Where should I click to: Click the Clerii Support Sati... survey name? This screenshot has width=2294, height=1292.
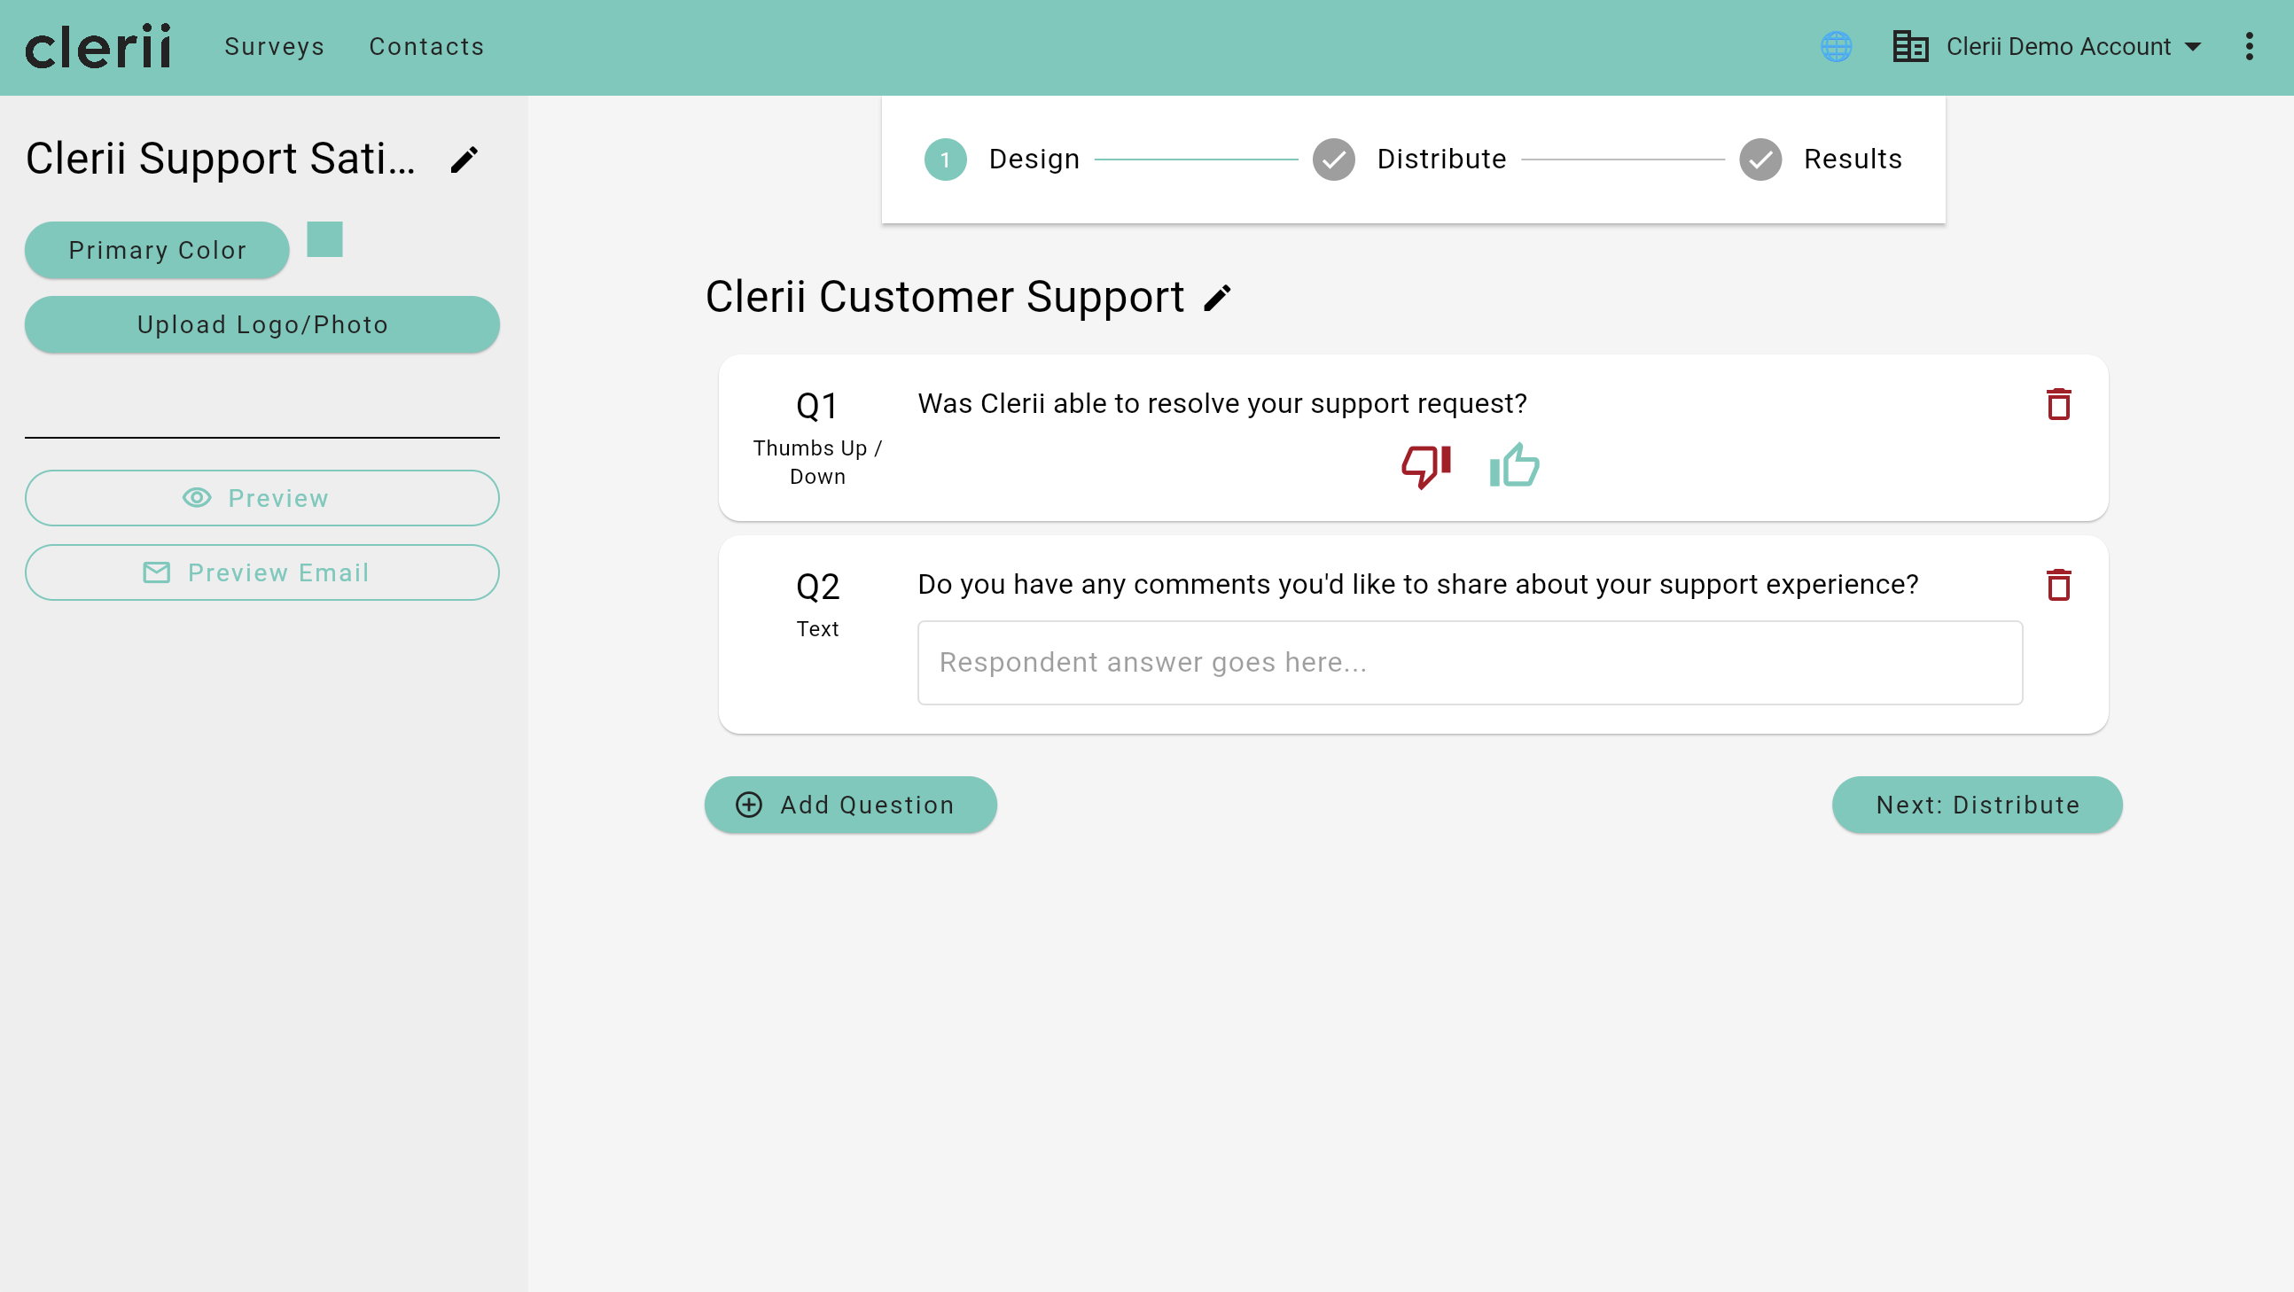[221, 160]
